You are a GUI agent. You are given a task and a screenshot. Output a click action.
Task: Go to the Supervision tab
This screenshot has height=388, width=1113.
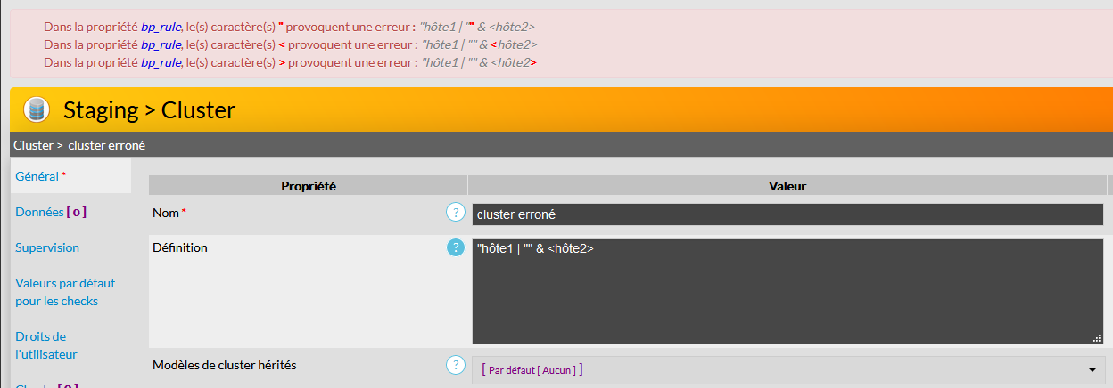[47, 247]
